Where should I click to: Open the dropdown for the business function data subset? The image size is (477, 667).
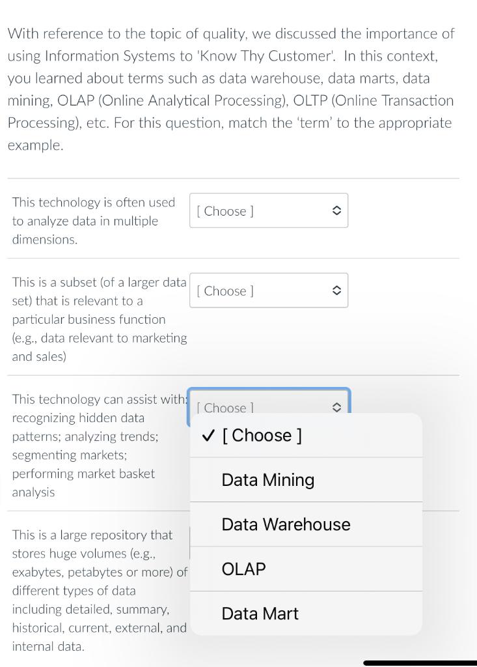[x=268, y=291]
